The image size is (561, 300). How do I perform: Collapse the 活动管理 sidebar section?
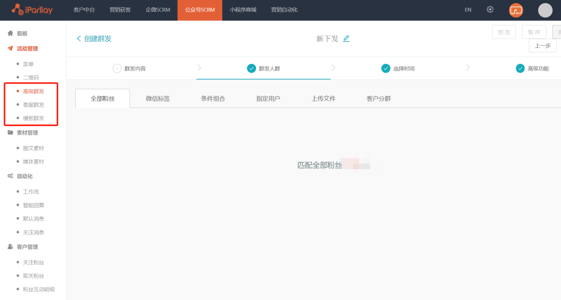pos(28,49)
